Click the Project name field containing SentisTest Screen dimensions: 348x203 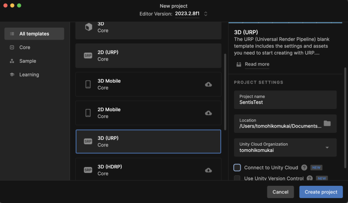285,99
